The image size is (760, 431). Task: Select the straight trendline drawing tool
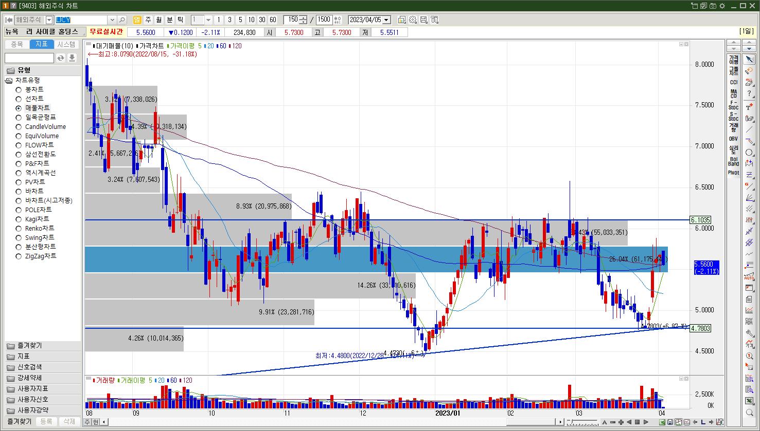point(750,130)
